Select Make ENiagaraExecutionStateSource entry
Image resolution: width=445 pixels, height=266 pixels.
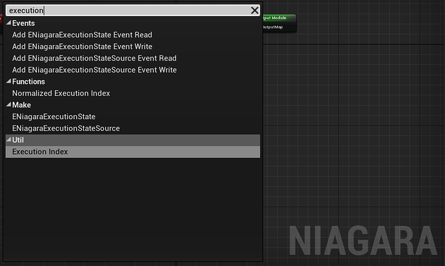(x=66, y=128)
